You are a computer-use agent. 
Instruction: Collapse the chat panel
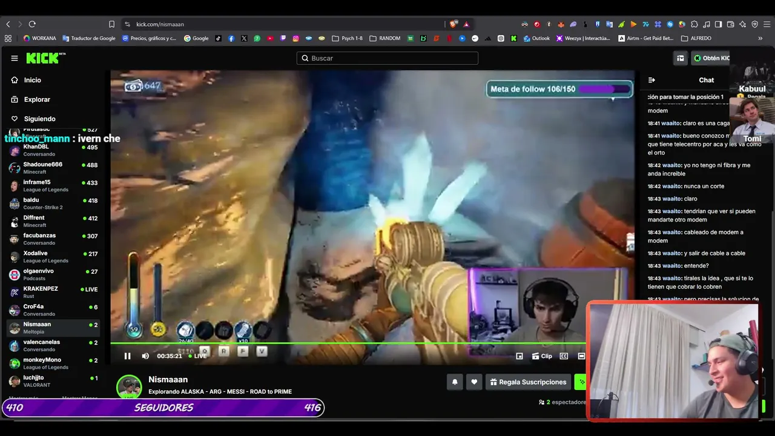tap(651, 80)
